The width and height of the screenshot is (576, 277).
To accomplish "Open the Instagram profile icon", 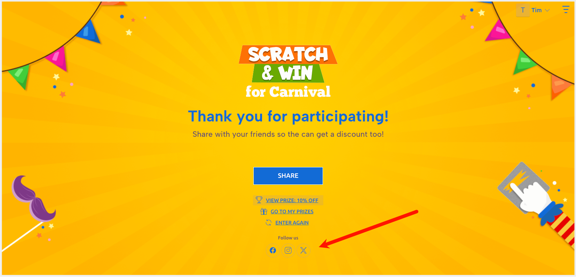I will pos(288,250).
